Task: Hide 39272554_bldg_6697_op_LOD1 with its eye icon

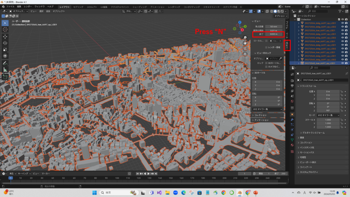Action: (x=342, y=23)
